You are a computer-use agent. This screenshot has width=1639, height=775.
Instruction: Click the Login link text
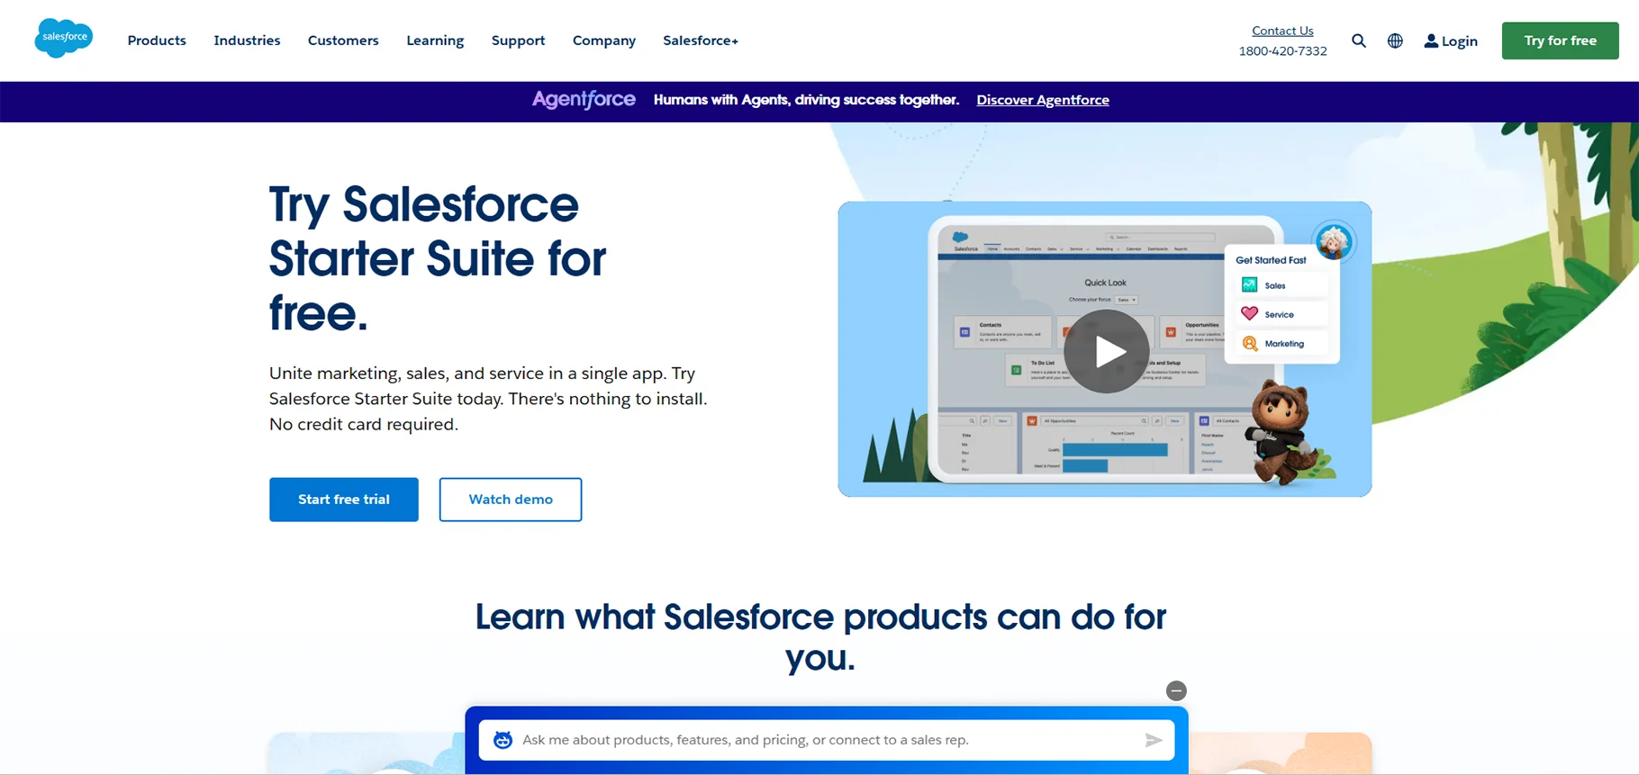[x=1459, y=41]
